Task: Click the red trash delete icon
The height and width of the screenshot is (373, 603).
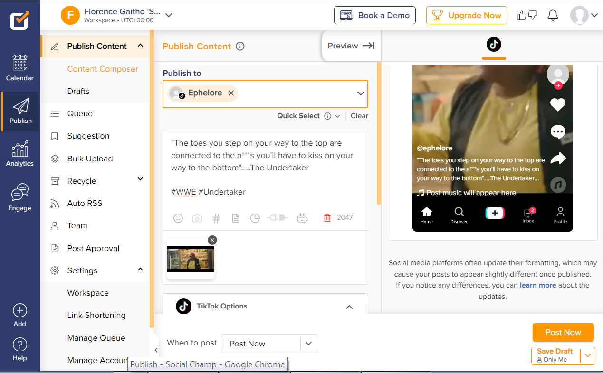Action: click(327, 218)
